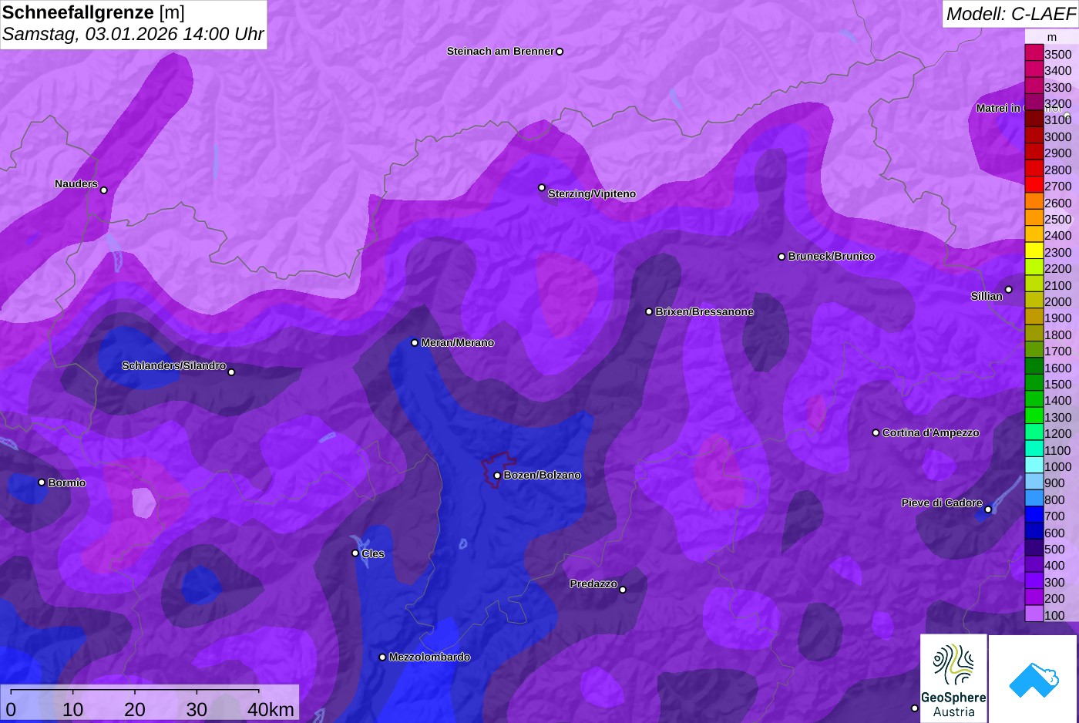Click the Modell: C-LAEF label
Viewport: 1079px width, 723px height.
tap(1010, 13)
